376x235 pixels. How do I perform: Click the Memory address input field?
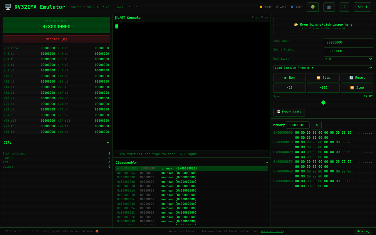tap(298, 125)
